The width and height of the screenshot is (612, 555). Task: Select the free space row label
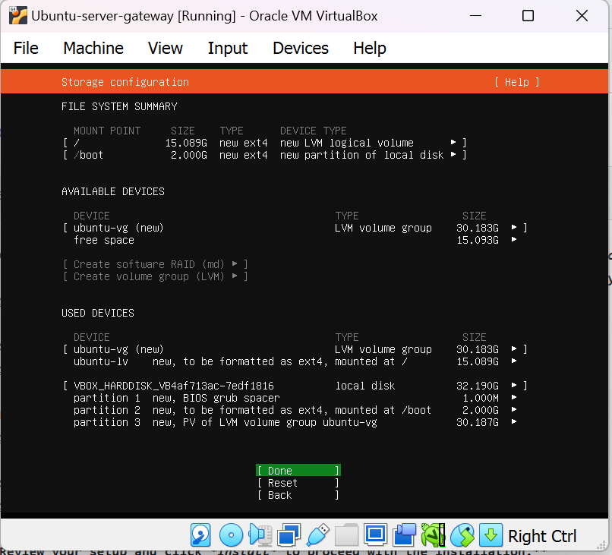pos(104,240)
